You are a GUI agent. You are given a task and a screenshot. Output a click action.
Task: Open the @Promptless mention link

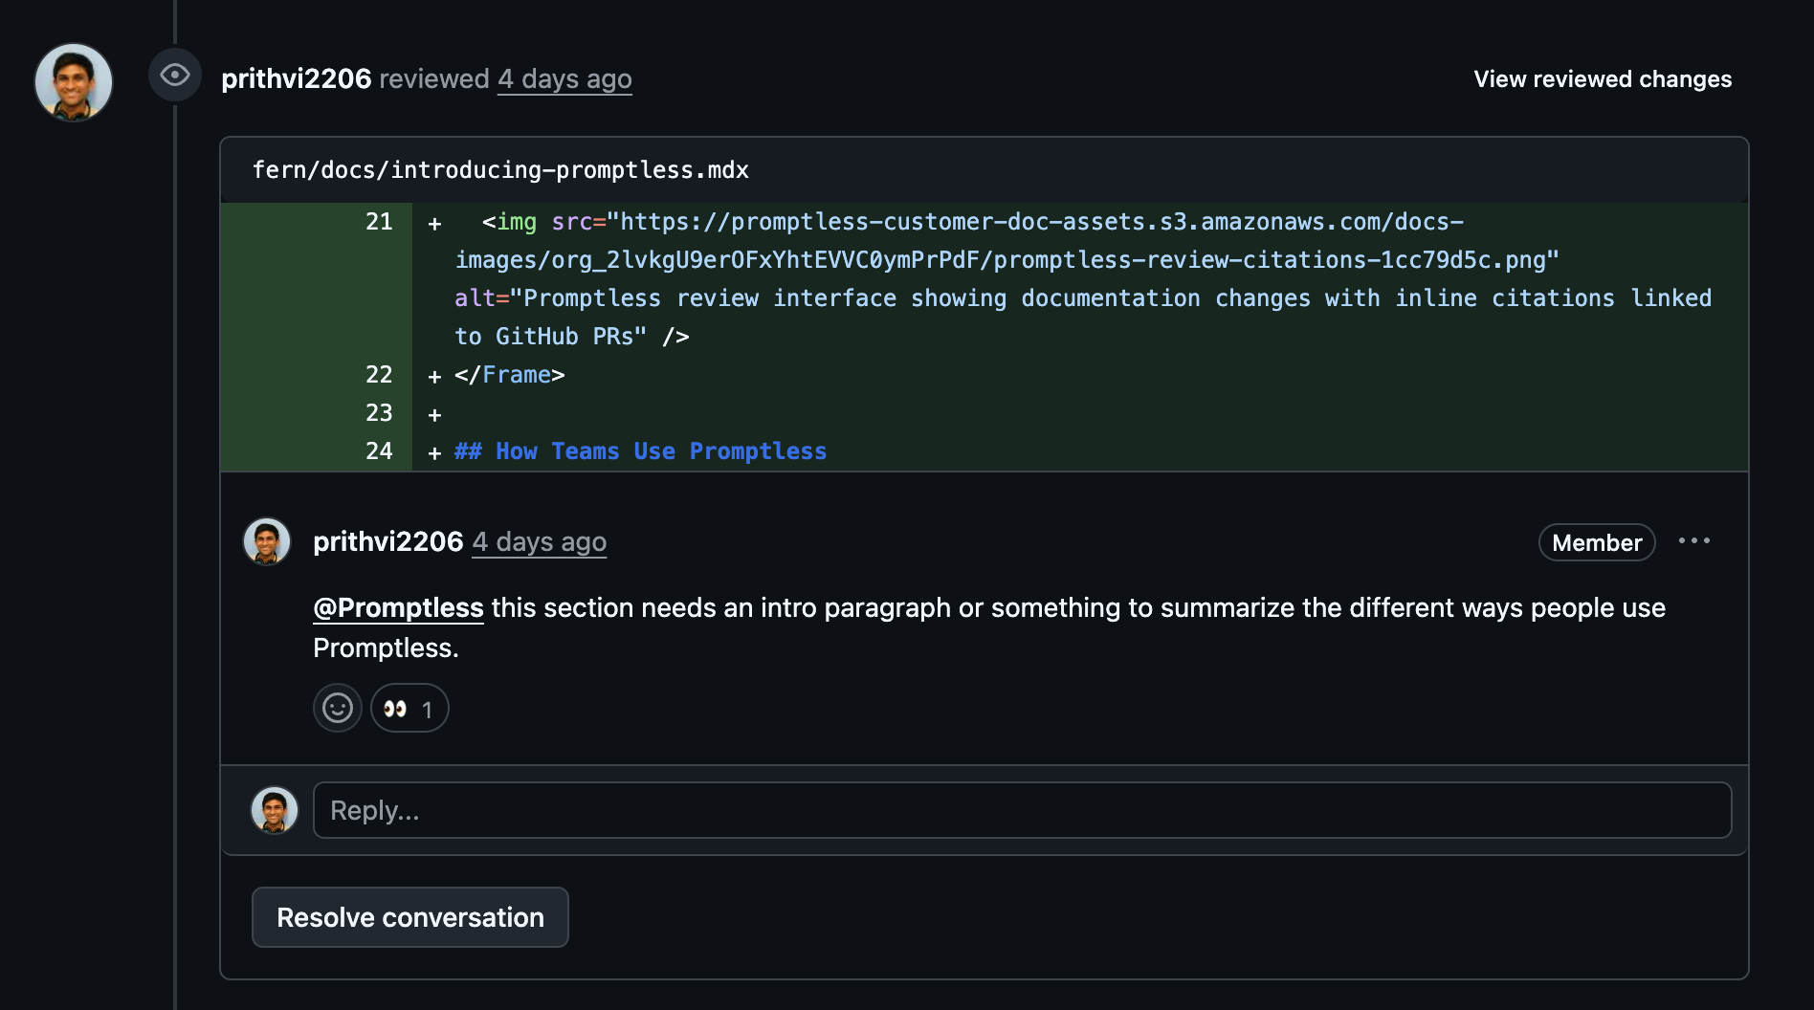[397, 607]
